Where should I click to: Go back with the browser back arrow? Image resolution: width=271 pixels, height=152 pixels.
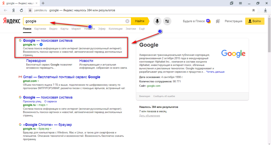pos(6,10)
